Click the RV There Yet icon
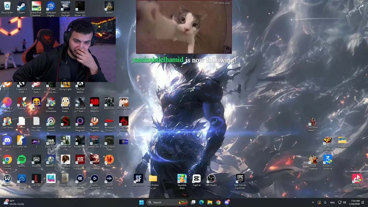Screen dimensions: 368x207 pos(124,103)
